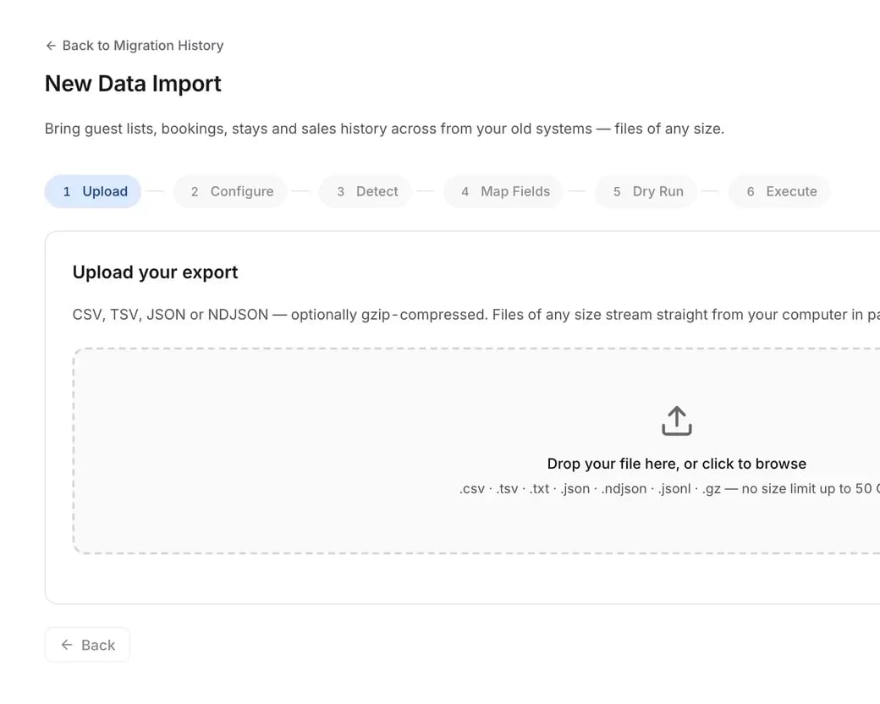Select the Configure step
Viewport: 880px width, 704px height.
coord(230,191)
